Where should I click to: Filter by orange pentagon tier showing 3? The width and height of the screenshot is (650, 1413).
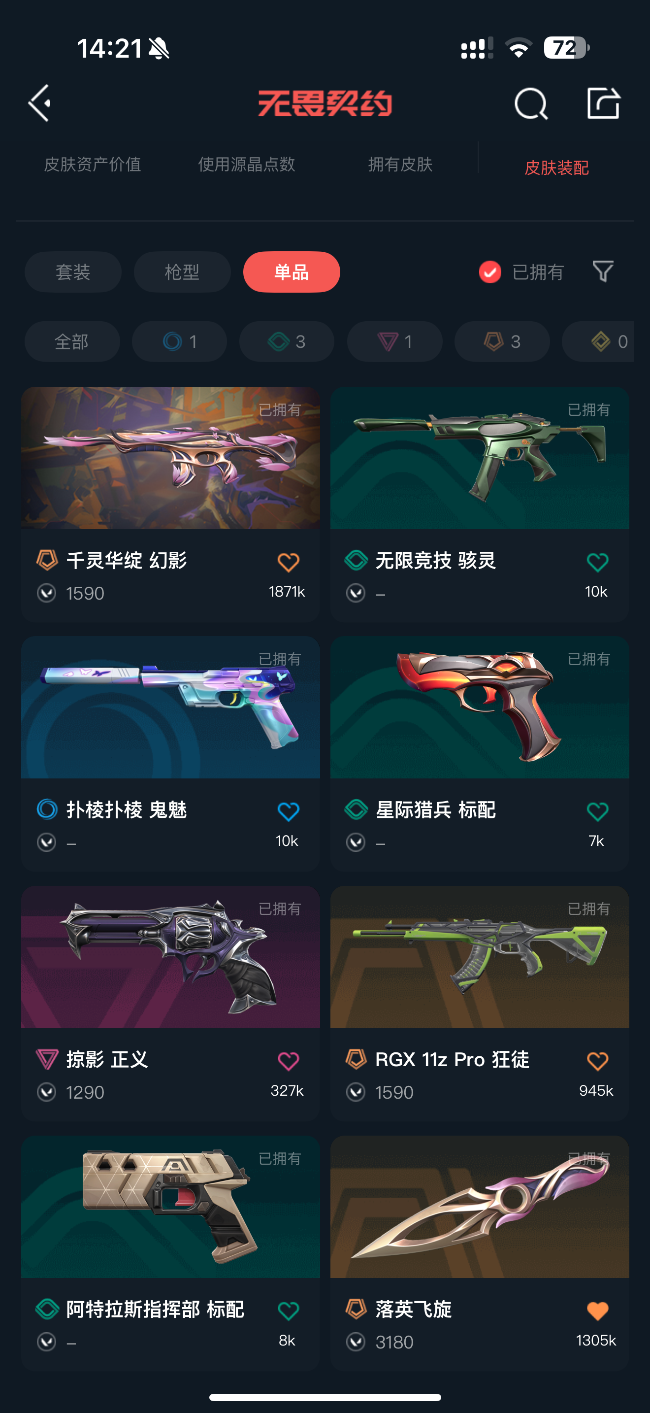[x=502, y=341]
